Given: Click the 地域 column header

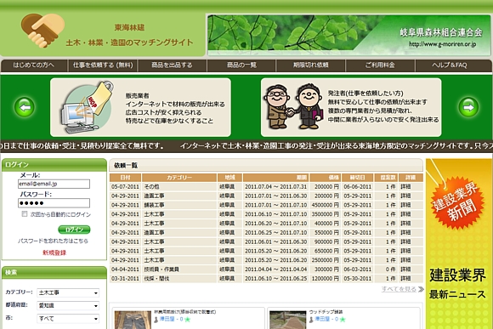Looking at the screenshot, I should [229, 178].
